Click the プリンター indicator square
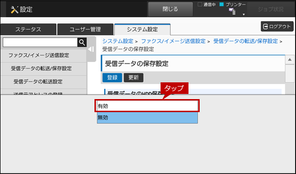This screenshot has height=174, width=296. pyautogui.click(x=222, y=5)
